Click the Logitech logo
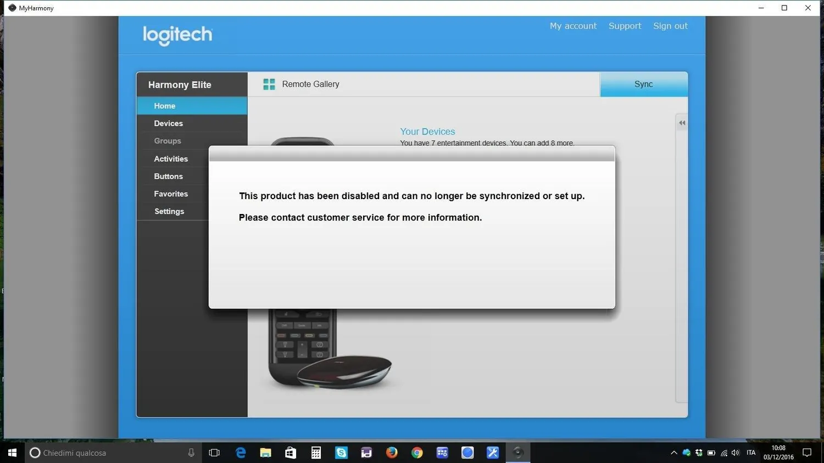824x463 pixels. (x=177, y=35)
